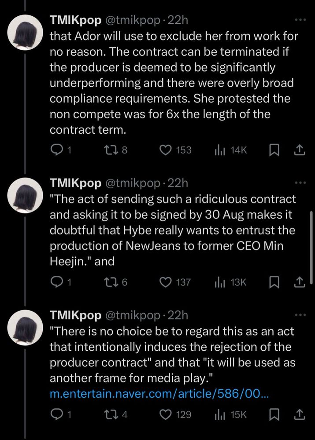The image size is (315, 440).
Task: View analytics for the 14K views tweet
Action: (x=219, y=150)
